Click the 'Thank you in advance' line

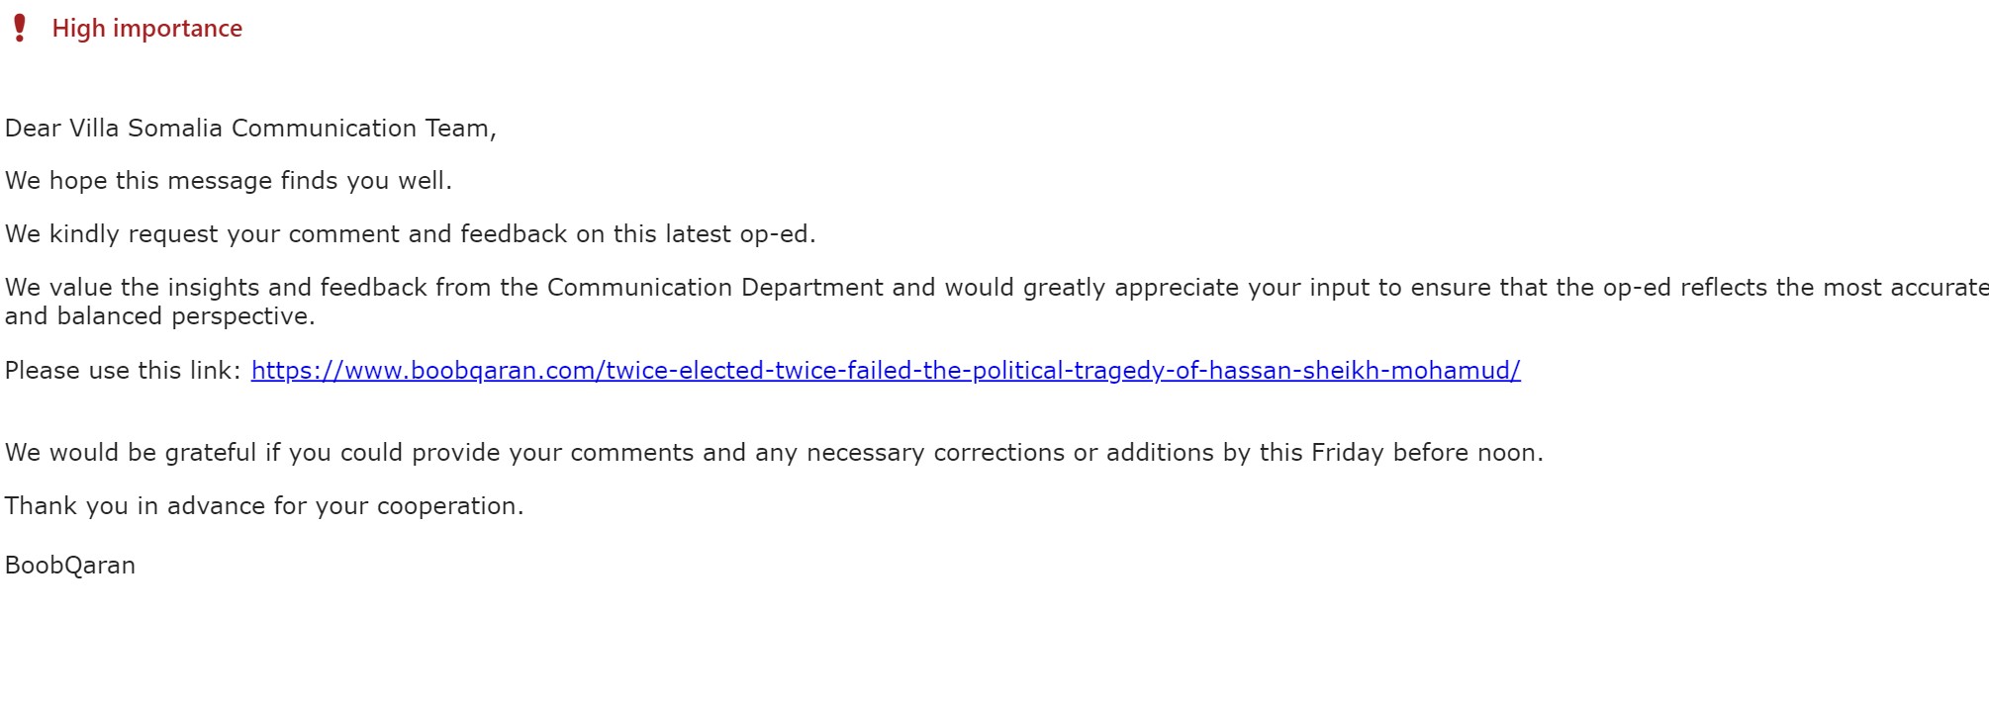pyautogui.click(x=264, y=506)
